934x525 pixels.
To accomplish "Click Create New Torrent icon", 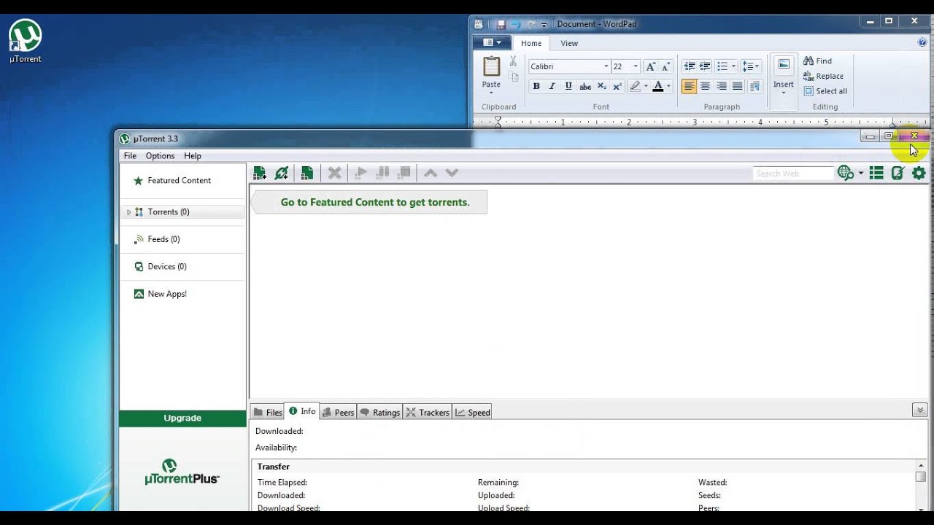I will 307,173.
